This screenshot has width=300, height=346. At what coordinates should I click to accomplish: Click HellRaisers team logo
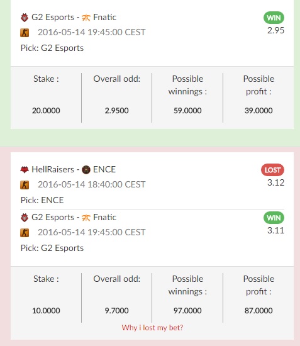(25, 170)
